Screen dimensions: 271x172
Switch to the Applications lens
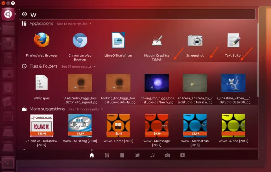(x=107, y=155)
